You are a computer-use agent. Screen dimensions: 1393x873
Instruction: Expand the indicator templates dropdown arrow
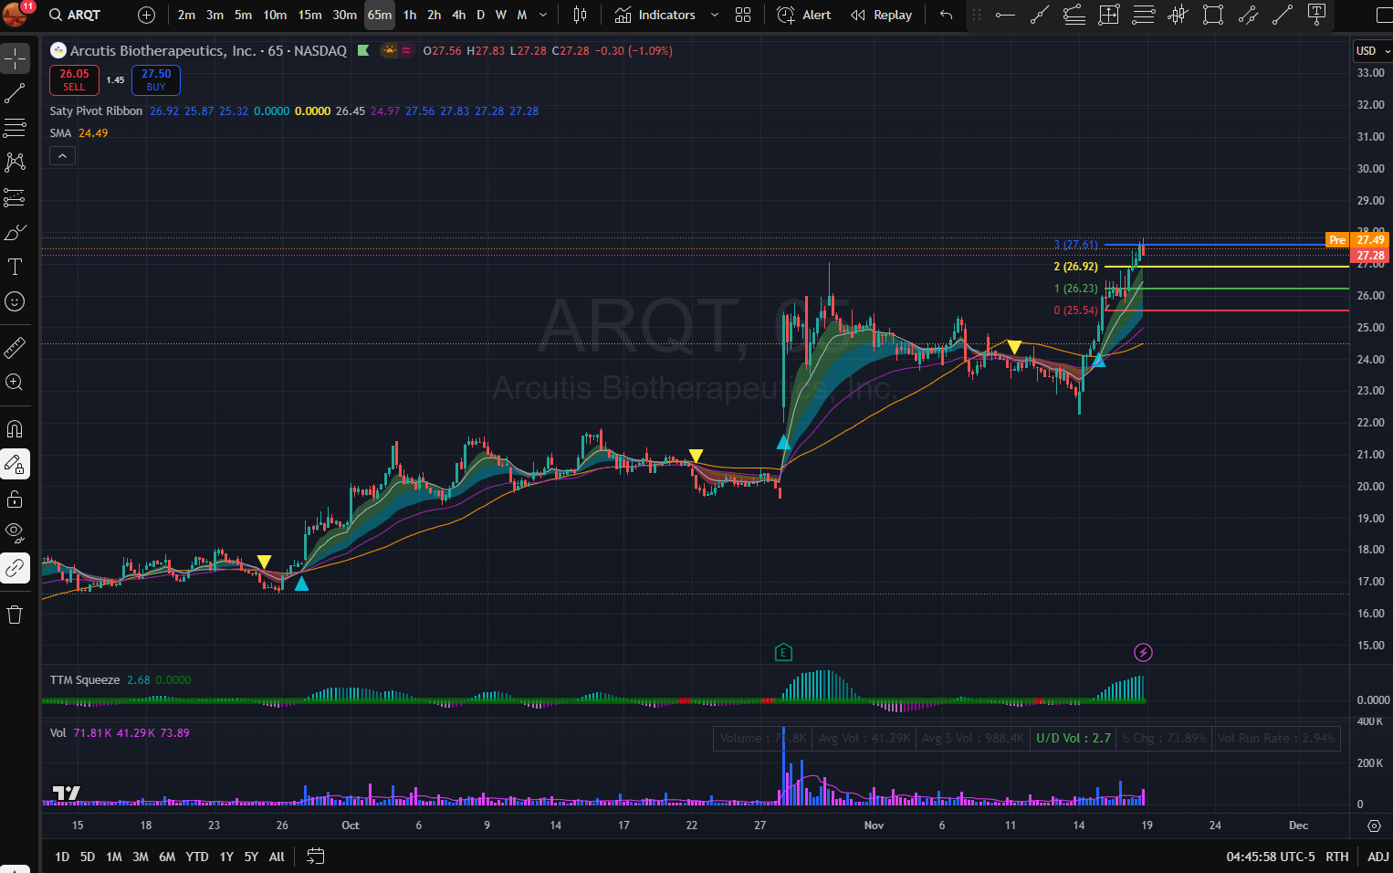pos(715,15)
